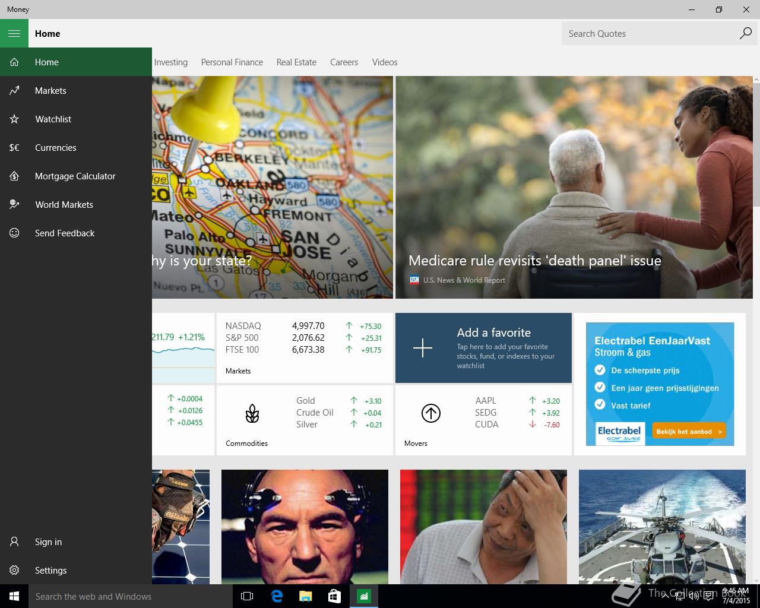
Task: Click the Crude Oil commodity row
Action: point(339,413)
